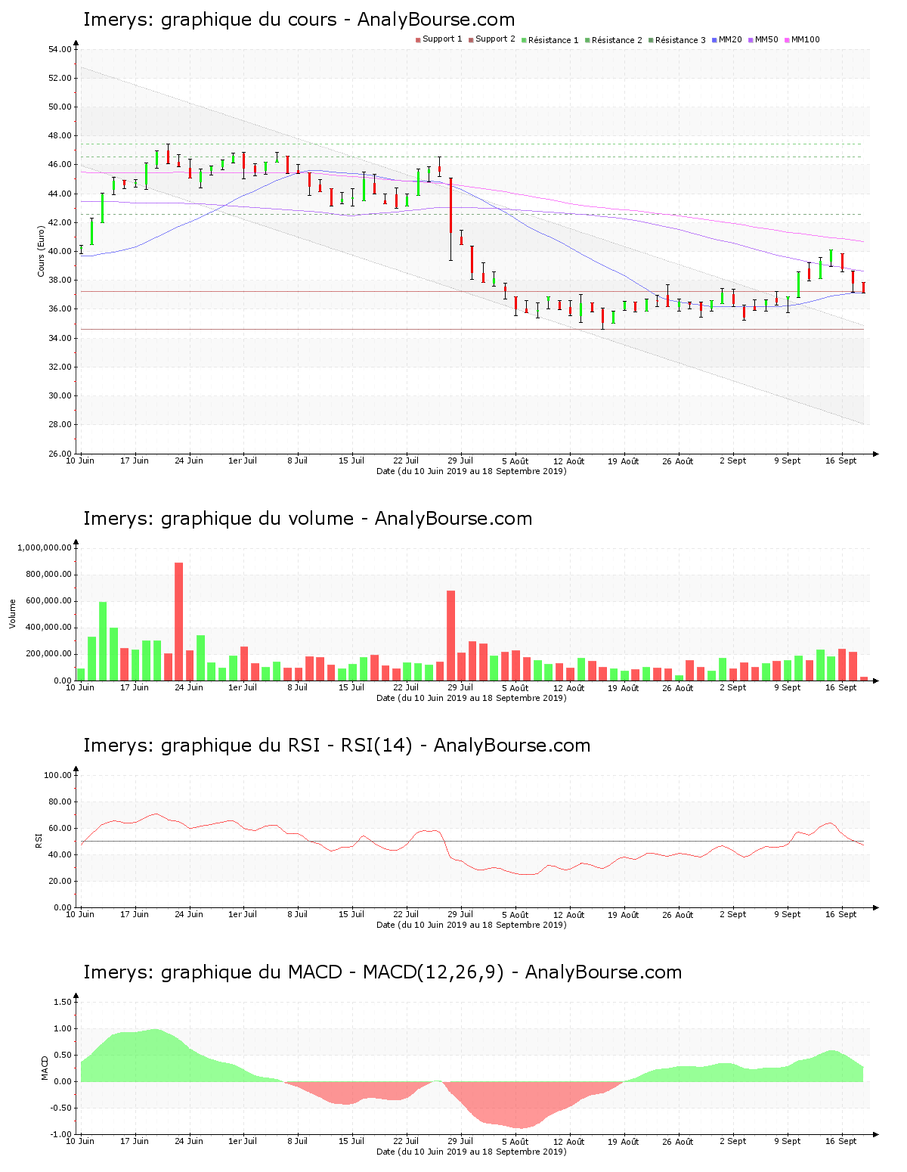Click the '5 Août' tick label on the RSI chart
Image resolution: width=907 pixels, height=1172 pixels.
click(515, 914)
